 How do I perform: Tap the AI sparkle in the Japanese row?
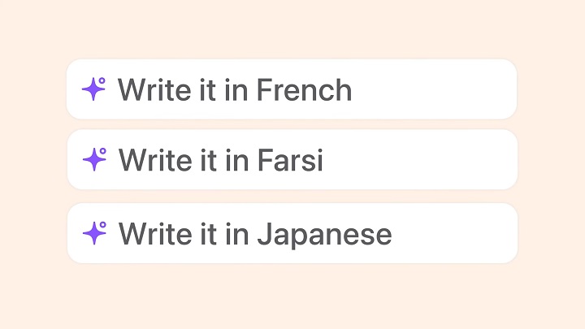click(x=94, y=233)
